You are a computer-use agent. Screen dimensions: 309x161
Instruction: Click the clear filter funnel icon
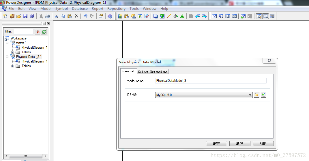click(38, 31)
